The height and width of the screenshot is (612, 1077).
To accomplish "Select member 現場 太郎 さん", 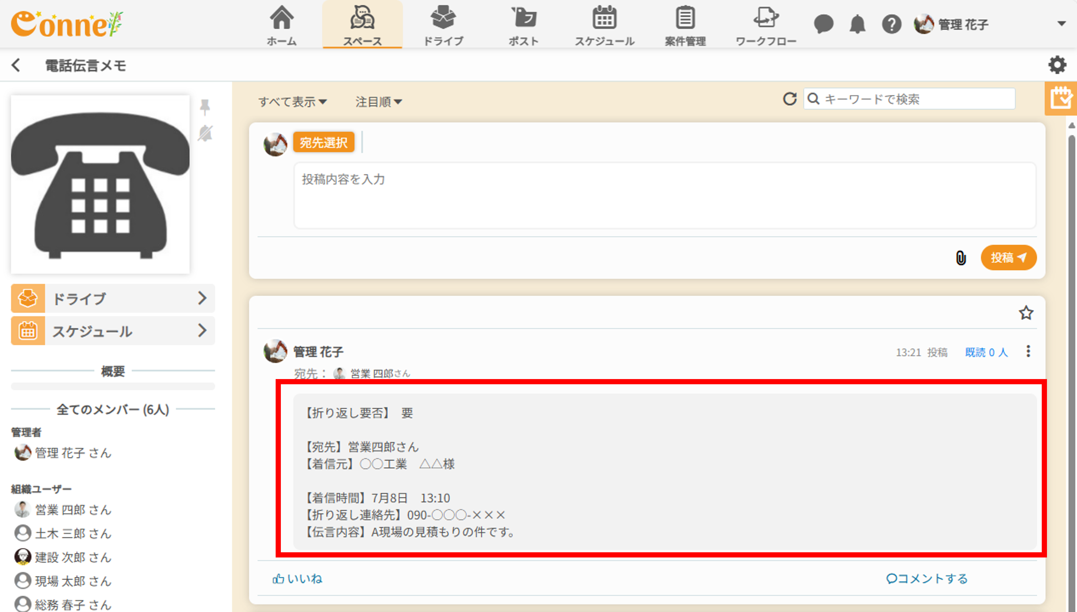I will (63, 581).
